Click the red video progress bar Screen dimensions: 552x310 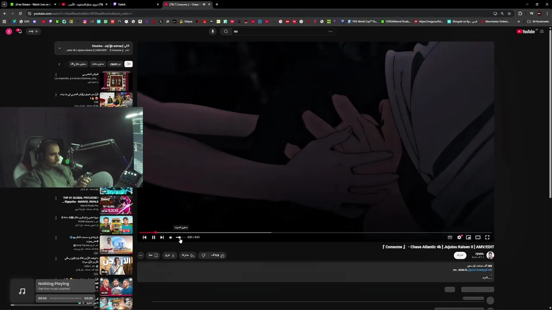click(x=316, y=232)
